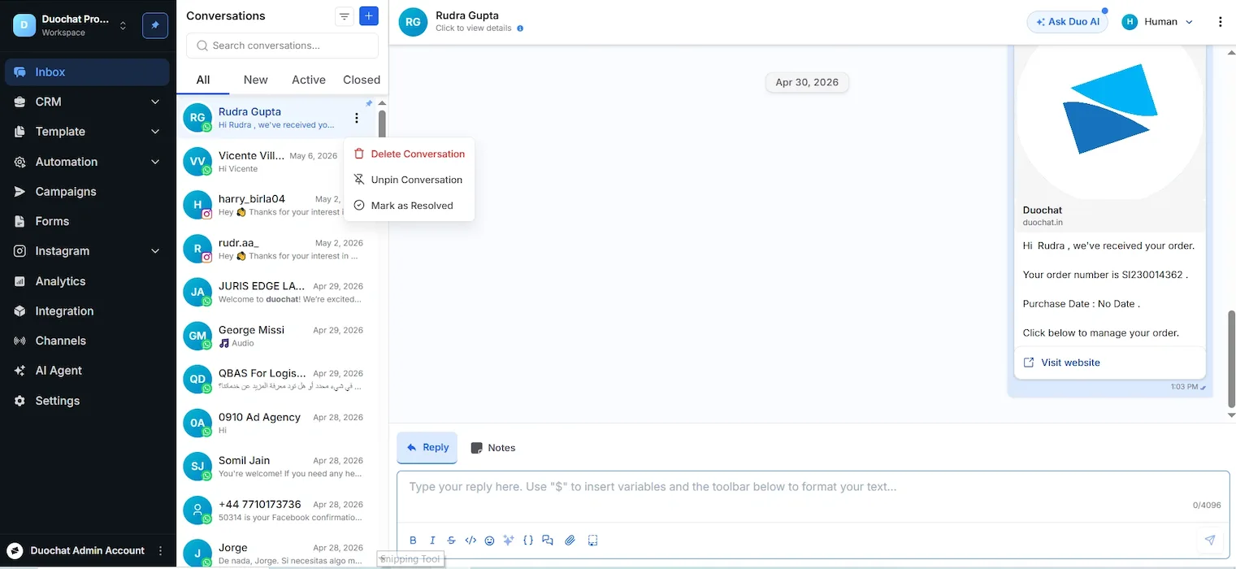Expand the CRM sidebar menu
1236x569 pixels.
coord(88,102)
